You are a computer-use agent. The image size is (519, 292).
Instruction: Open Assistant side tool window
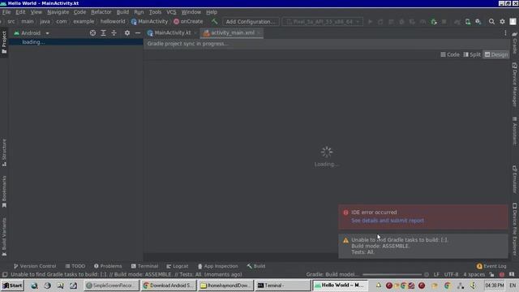[515, 131]
